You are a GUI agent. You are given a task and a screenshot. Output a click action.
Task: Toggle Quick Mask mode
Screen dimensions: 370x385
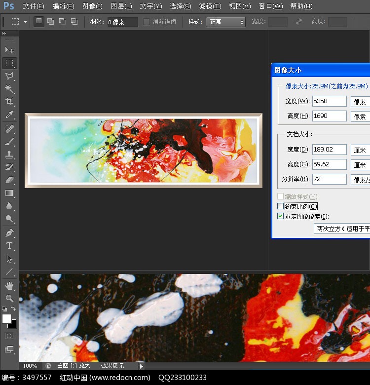coord(9,336)
